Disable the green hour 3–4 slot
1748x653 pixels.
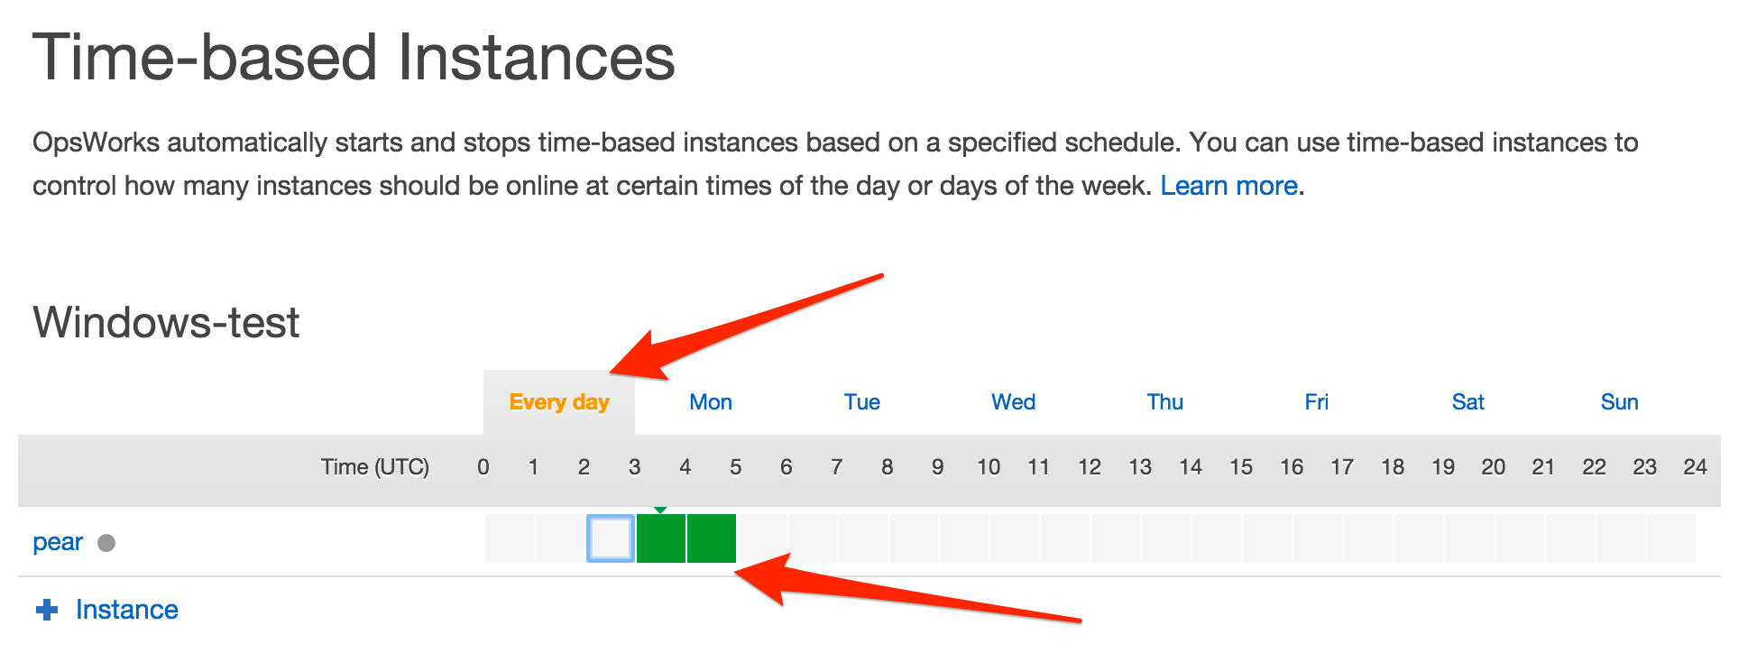point(661,539)
